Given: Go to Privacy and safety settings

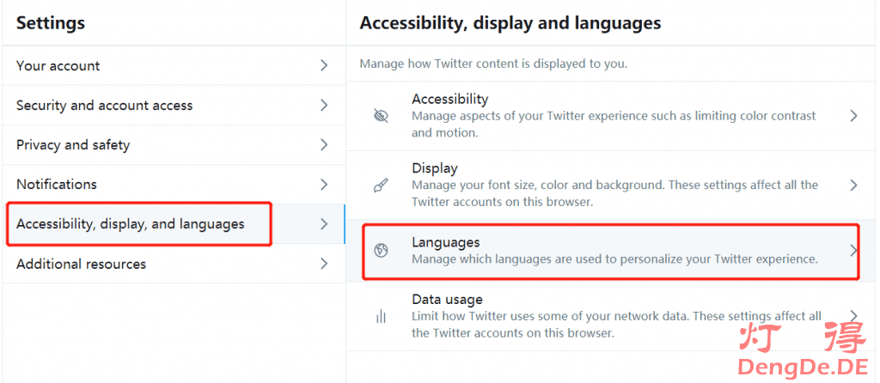Looking at the screenshot, I should tap(174, 144).
